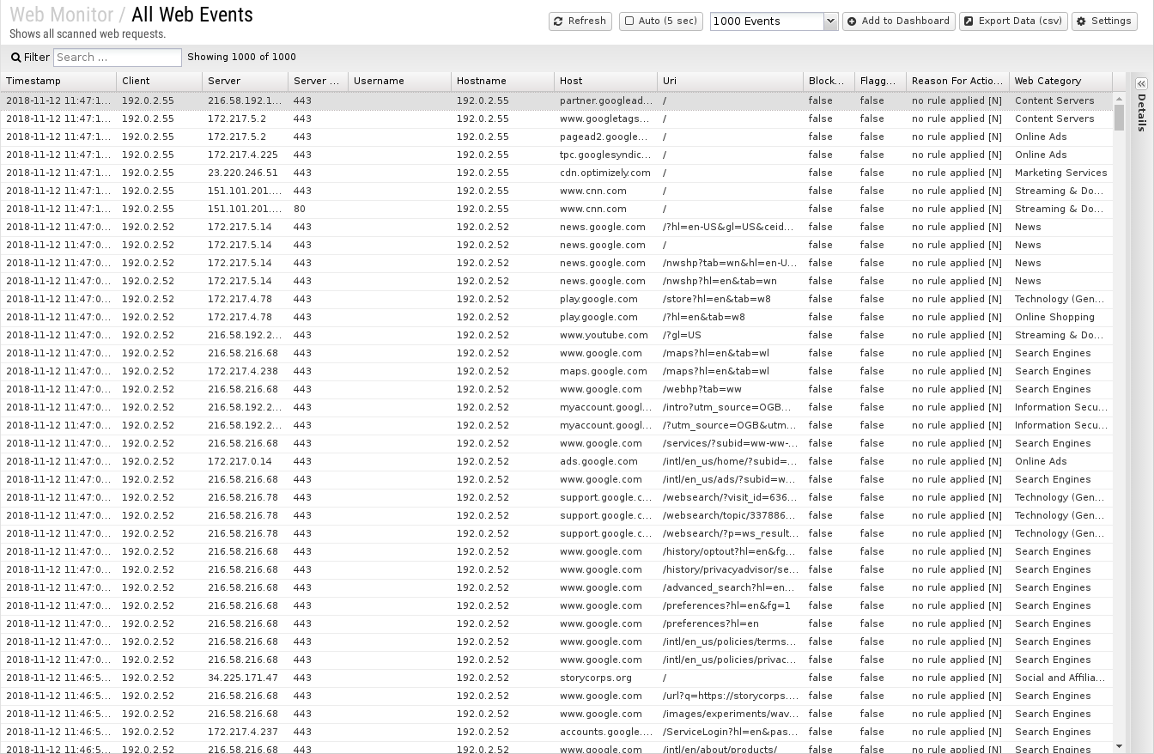Viewport: 1154px width, 754px height.
Task: Click the /webhp?tab=ww Uri cell
Action: pos(730,389)
